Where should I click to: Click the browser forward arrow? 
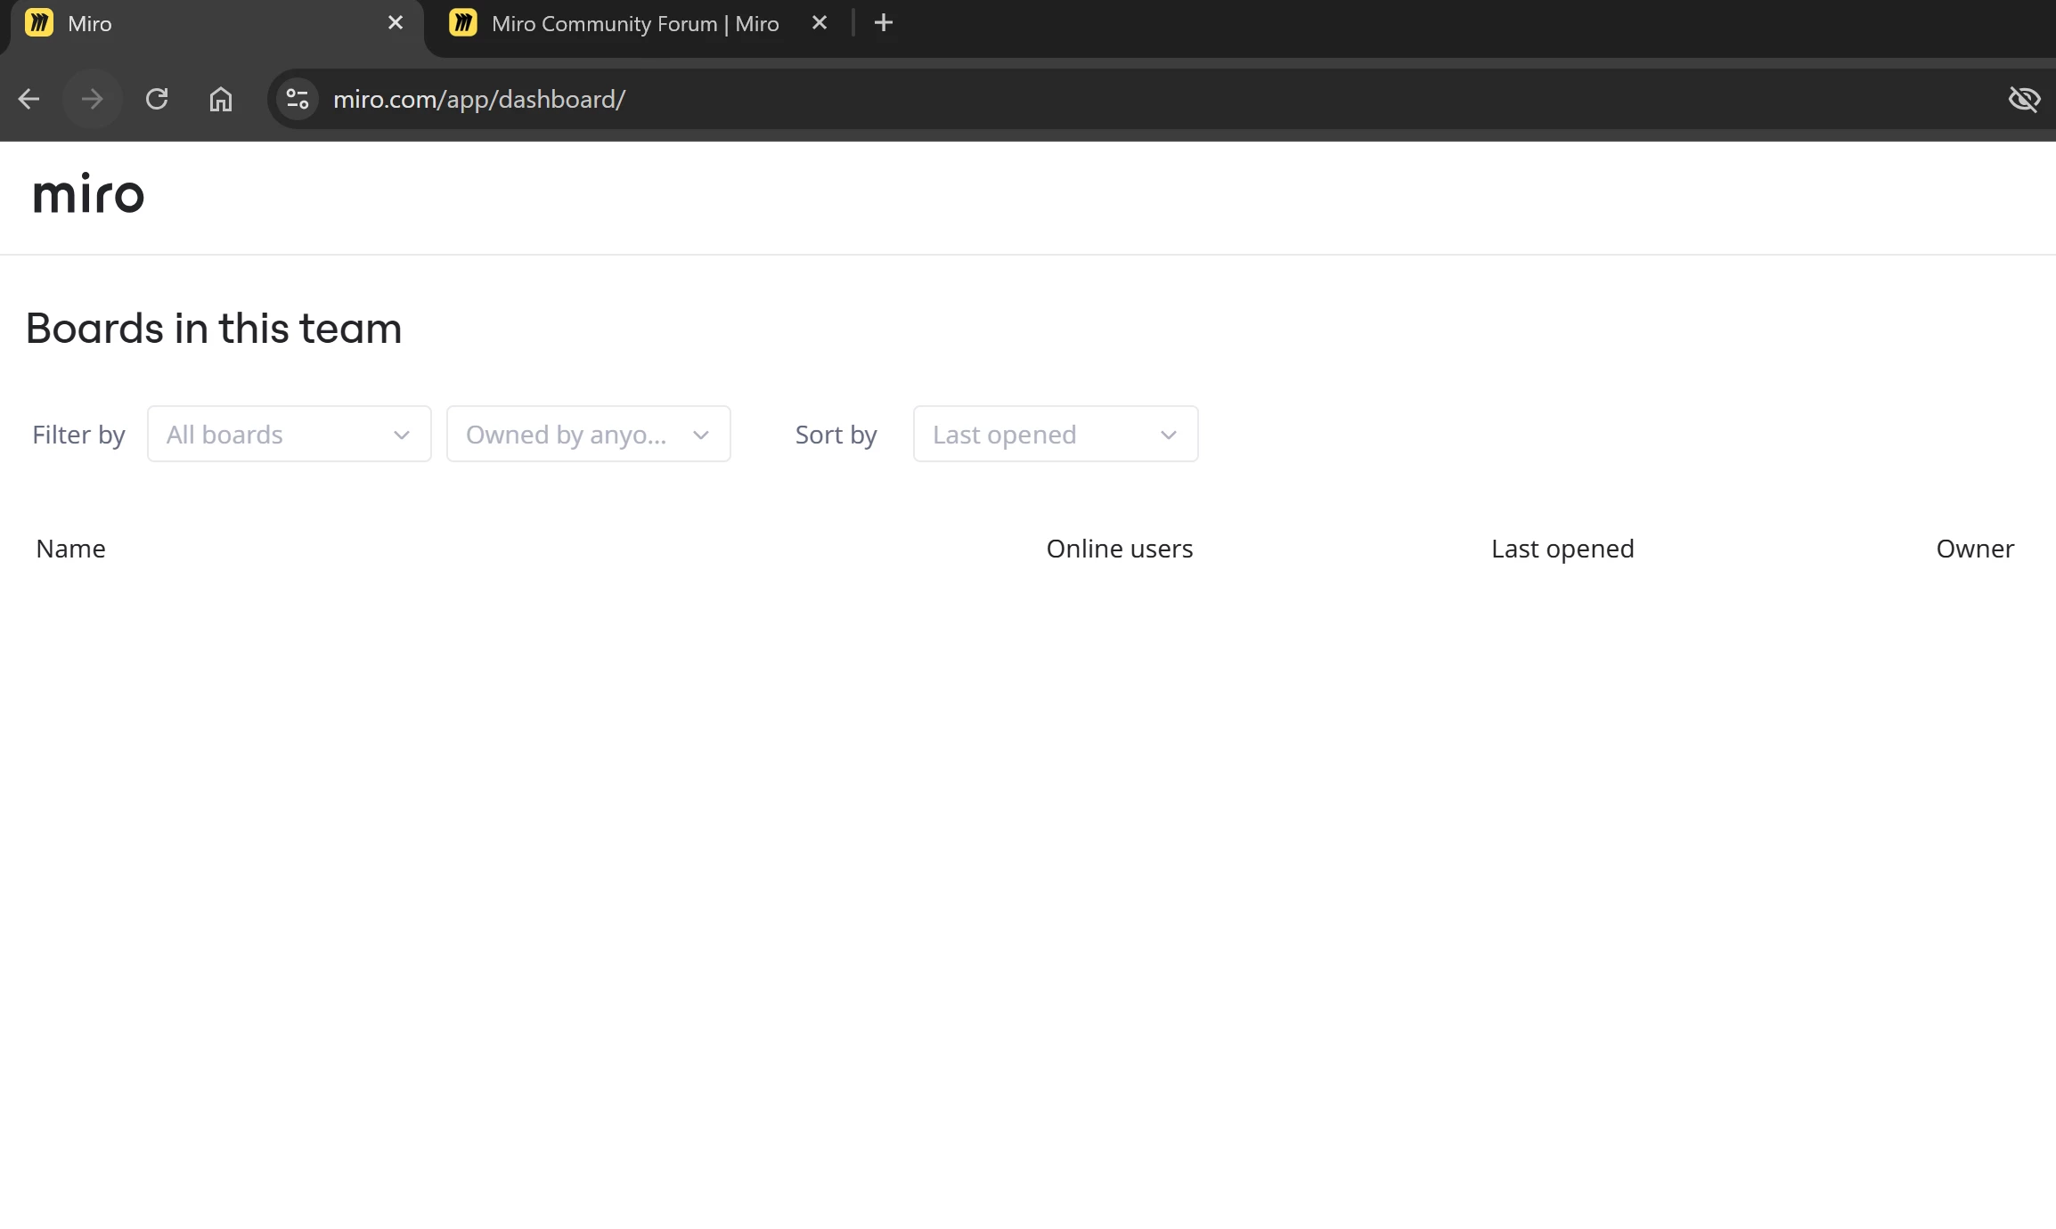[92, 99]
